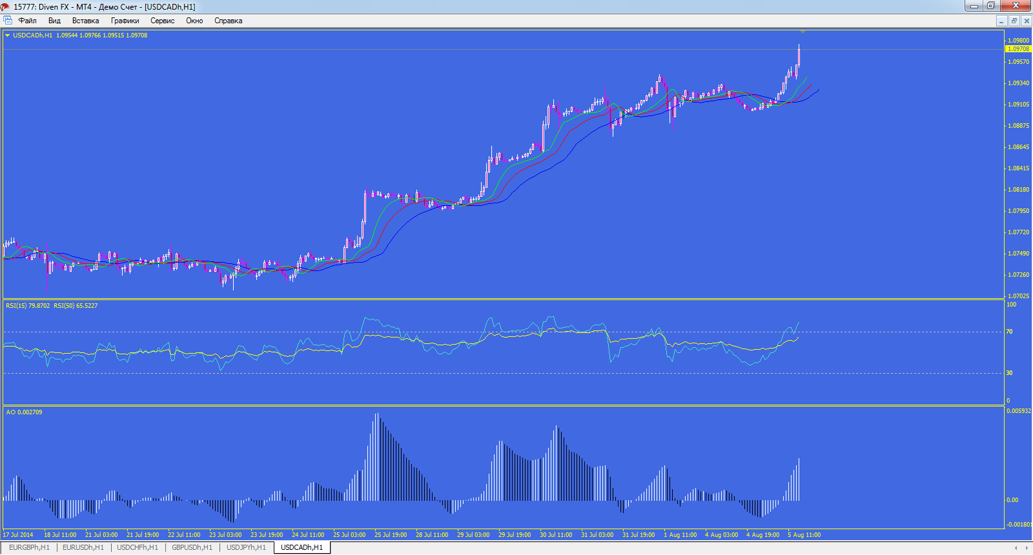Expand the triangle beside the USDCADh,H1 label
1033x555 pixels.
click(8, 35)
